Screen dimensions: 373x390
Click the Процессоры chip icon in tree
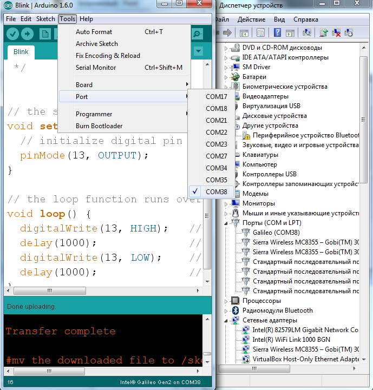point(235,301)
